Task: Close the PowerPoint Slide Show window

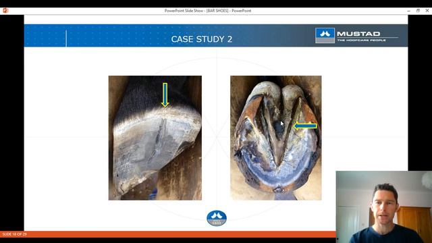Action: [427, 11]
